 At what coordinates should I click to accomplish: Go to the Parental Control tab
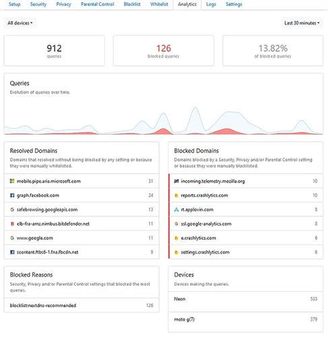click(x=98, y=4)
